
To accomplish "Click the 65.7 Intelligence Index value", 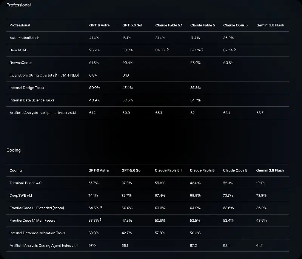I will (159, 113).
